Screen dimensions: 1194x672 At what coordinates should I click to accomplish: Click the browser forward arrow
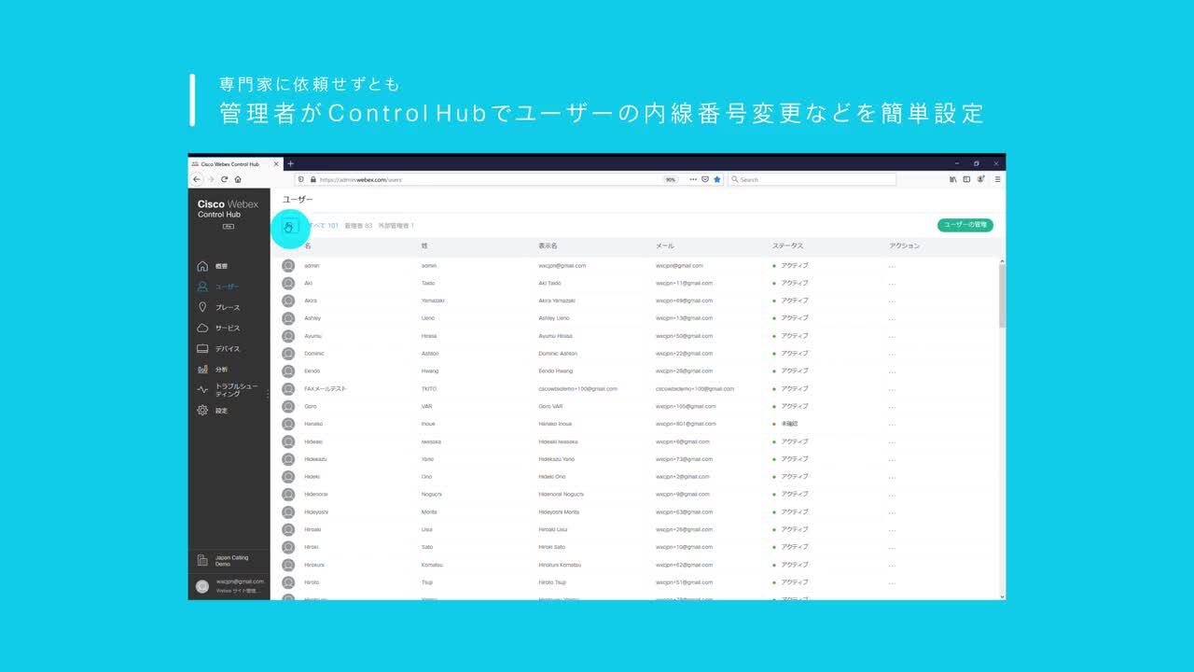click(x=211, y=179)
